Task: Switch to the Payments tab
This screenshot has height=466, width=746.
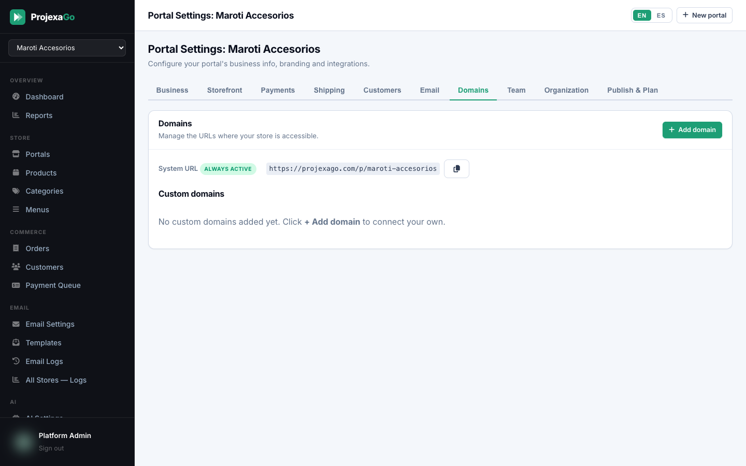Action: pyautogui.click(x=278, y=90)
